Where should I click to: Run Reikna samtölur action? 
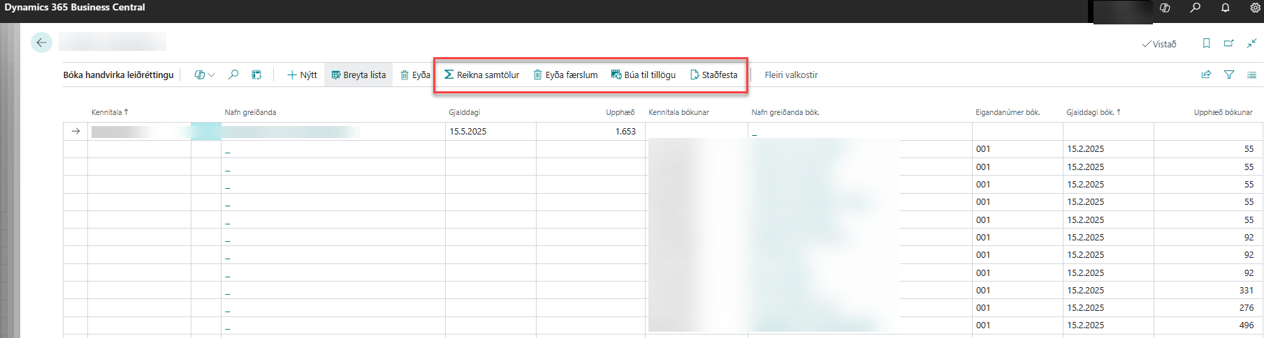coord(481,75)
